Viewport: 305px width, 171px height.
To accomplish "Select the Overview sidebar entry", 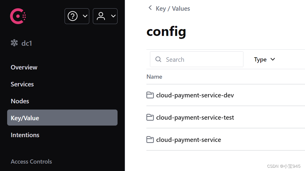I will 24,67.
